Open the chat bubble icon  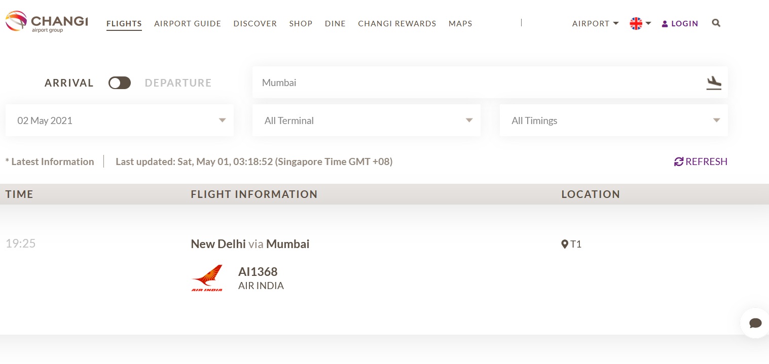coord(755,323)
